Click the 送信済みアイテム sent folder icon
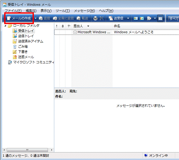Screen dimensions: 179x160 click(15, 41)
